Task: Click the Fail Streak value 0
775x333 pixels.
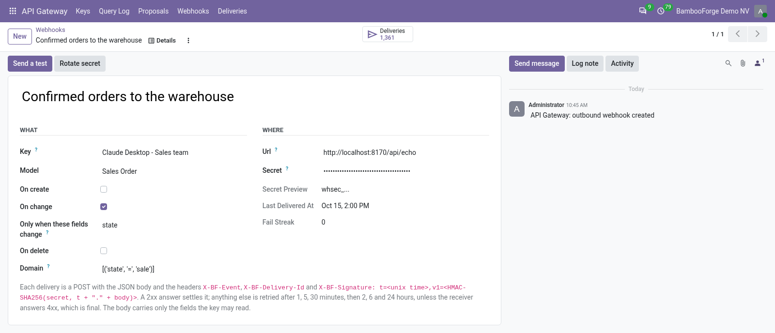Action: click(324, 222)
